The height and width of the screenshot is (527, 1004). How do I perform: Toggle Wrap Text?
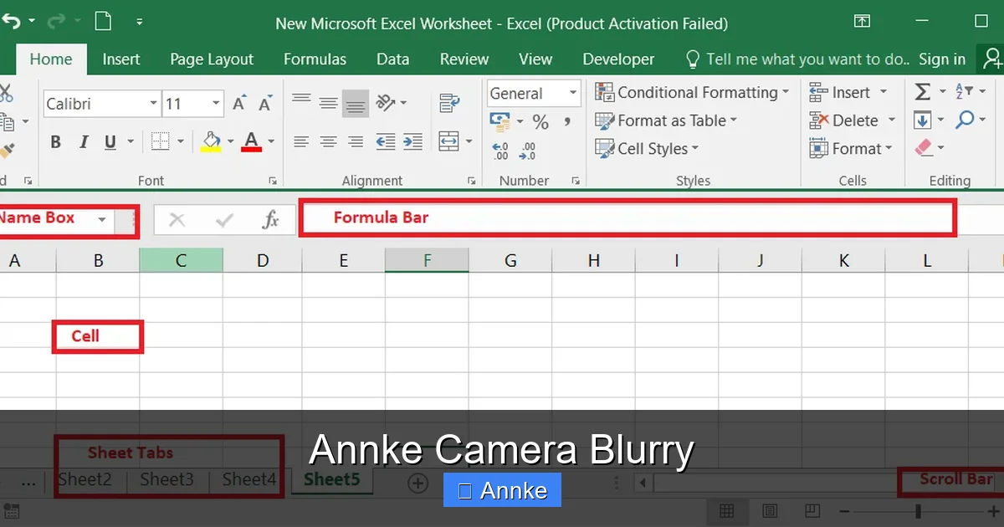click(x=449, y=103)
